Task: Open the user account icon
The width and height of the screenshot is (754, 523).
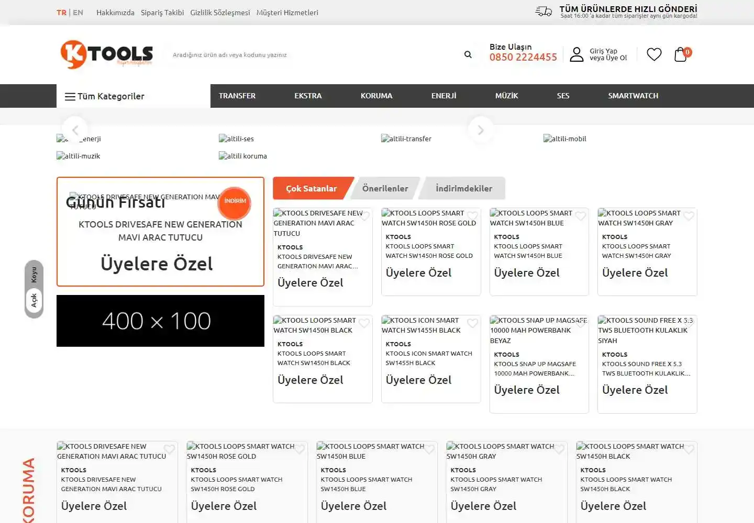Action: click(x=576, y=54)
